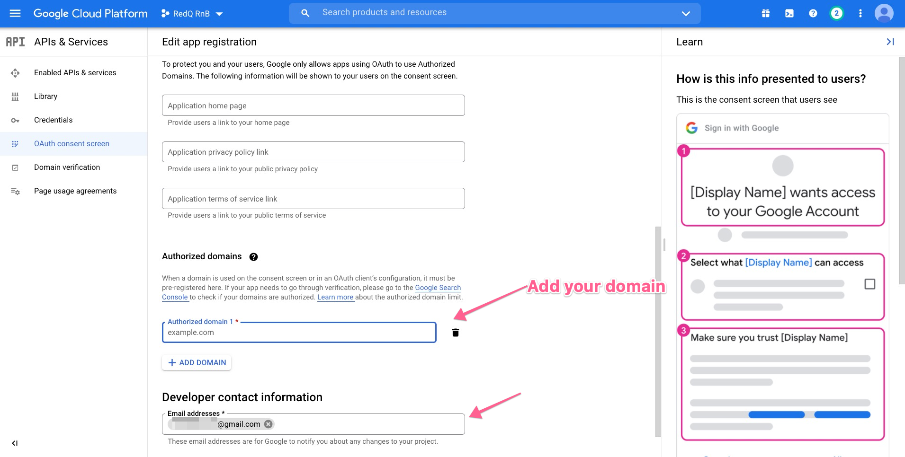Open the hamburger navigation menu

[15, 13]
